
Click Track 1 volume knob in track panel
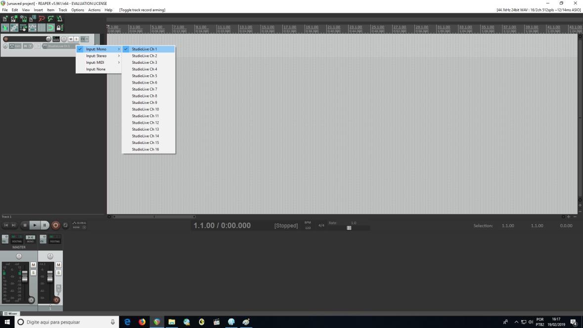(48, 39)
